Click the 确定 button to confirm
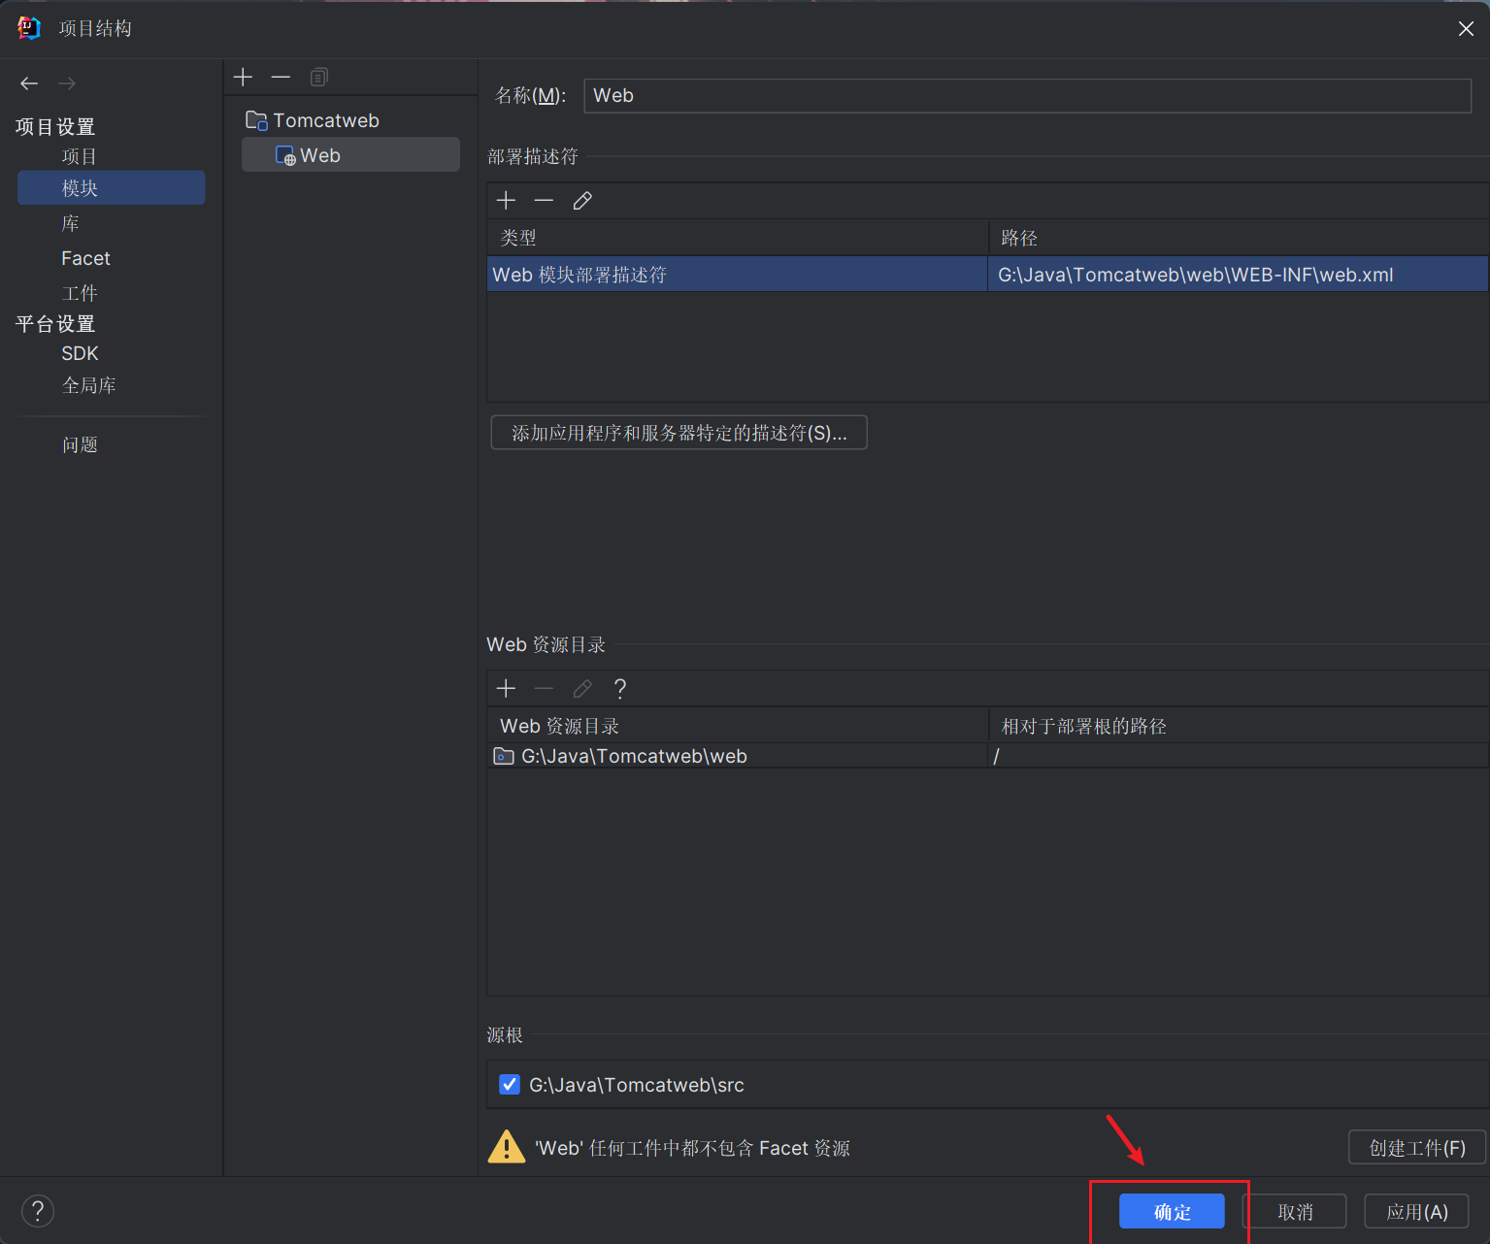Viewport: 1490px width, 1244px height. point(1172,1212)
